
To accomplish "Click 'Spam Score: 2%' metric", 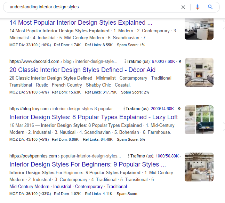I will point(135,92).
